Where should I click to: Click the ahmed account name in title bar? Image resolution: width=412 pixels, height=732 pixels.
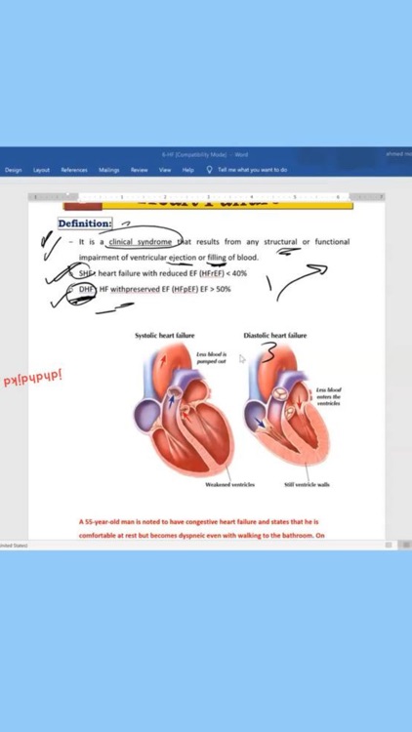point(398,154)
